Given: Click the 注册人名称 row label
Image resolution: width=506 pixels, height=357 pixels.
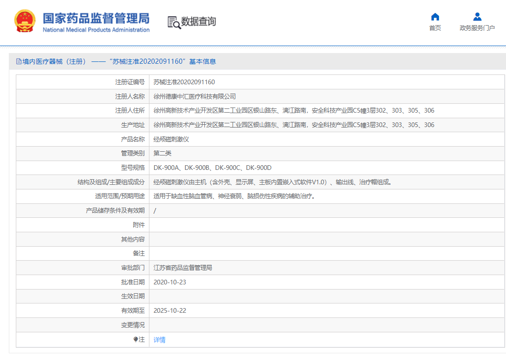Looking at the screenshot, I should [x=130, y=96].
